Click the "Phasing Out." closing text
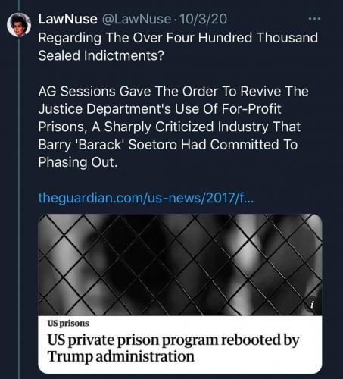The image size is (343, 379). coord(78,162)
